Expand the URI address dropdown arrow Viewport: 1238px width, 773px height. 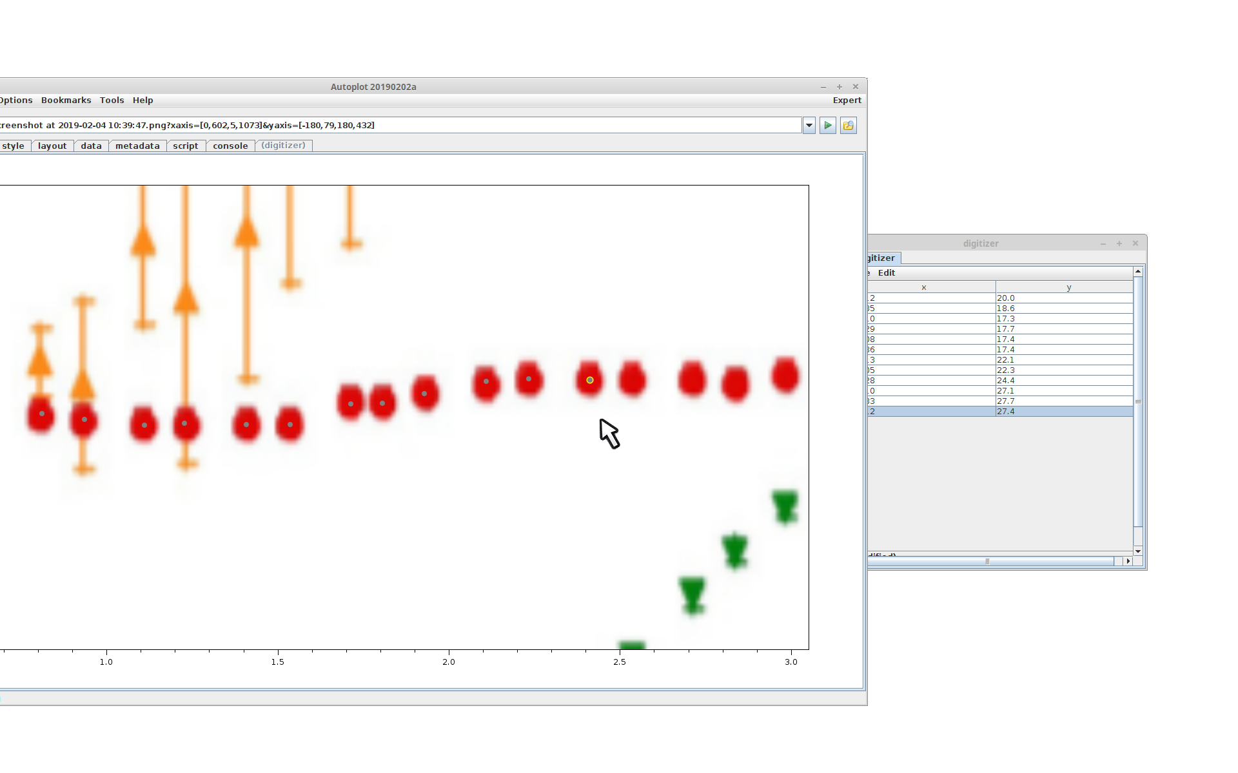point(809,126)
